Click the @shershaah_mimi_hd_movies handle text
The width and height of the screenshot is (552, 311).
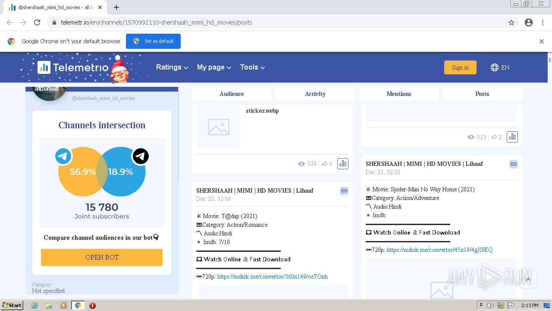tap(103, 98)
